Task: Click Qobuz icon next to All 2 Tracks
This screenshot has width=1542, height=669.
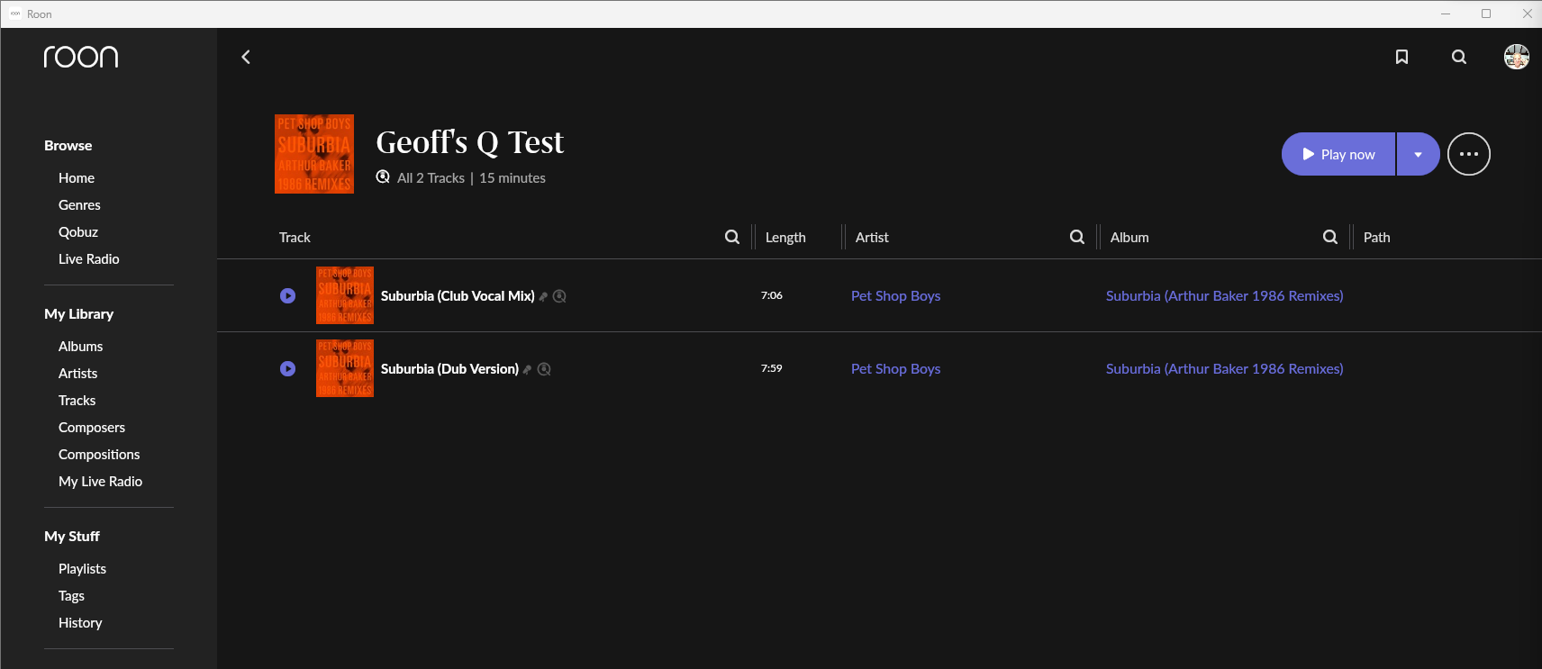Action: (383, 176)
